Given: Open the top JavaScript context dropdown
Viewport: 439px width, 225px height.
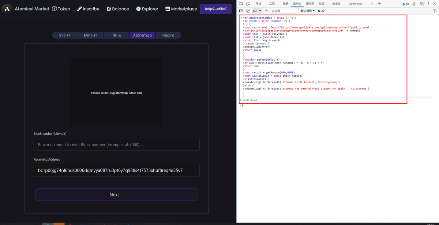Looking at the screenshot, I should (257, 11).
